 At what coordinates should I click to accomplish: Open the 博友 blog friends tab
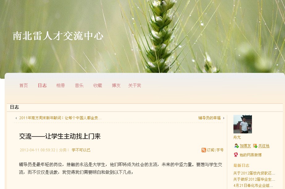[x=116, y=86]
